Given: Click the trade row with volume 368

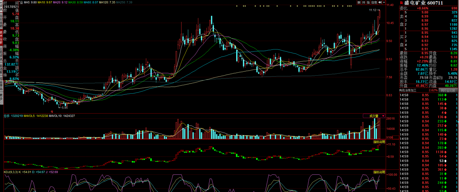Looking at the screenshot, I should coord(429,95).
